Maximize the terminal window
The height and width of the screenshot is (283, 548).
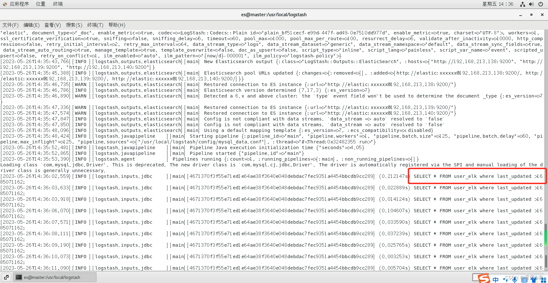point(531,15)
